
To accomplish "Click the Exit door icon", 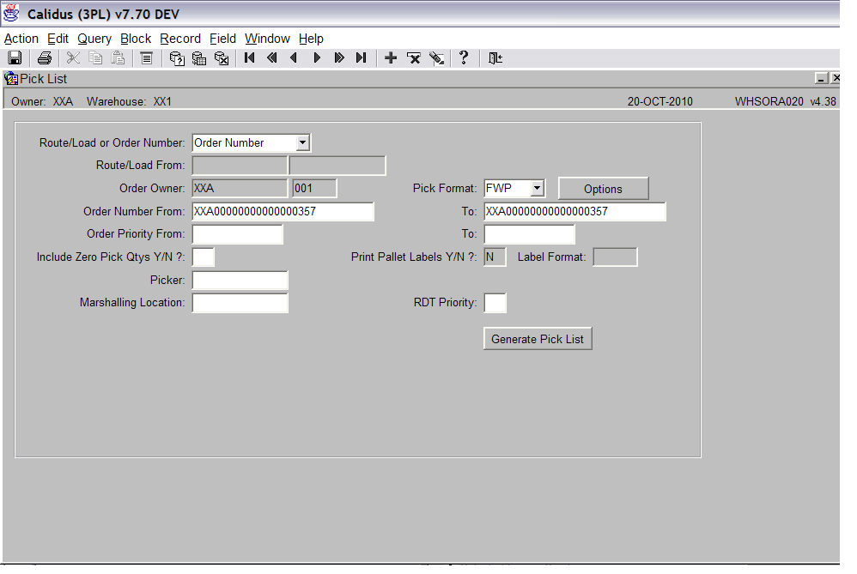I will [x=495, y=57].
